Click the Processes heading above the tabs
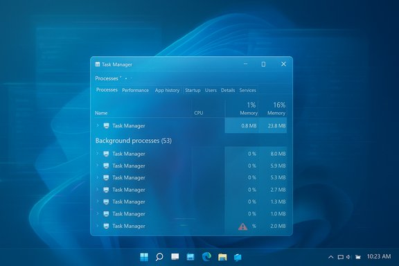399x266 pixels. (x=107, y=78)
